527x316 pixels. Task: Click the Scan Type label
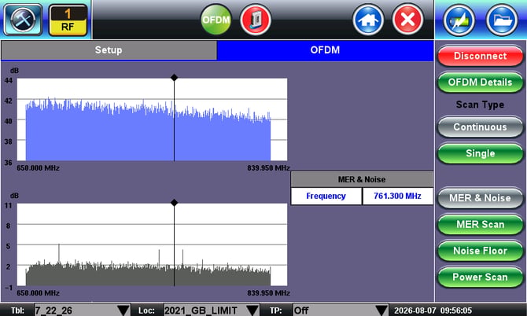click(x=480, y=105)
